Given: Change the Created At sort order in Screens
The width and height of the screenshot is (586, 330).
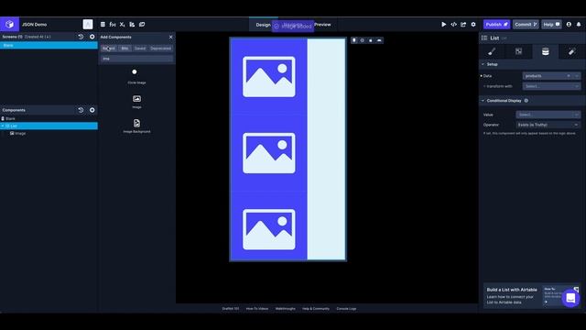Looking at the screenshot, I should coord(38,37).
